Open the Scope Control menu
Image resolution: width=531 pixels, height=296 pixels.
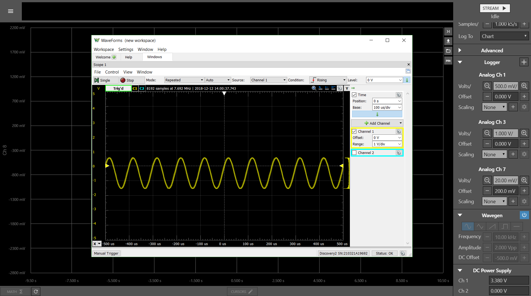[x=112, y=72]
